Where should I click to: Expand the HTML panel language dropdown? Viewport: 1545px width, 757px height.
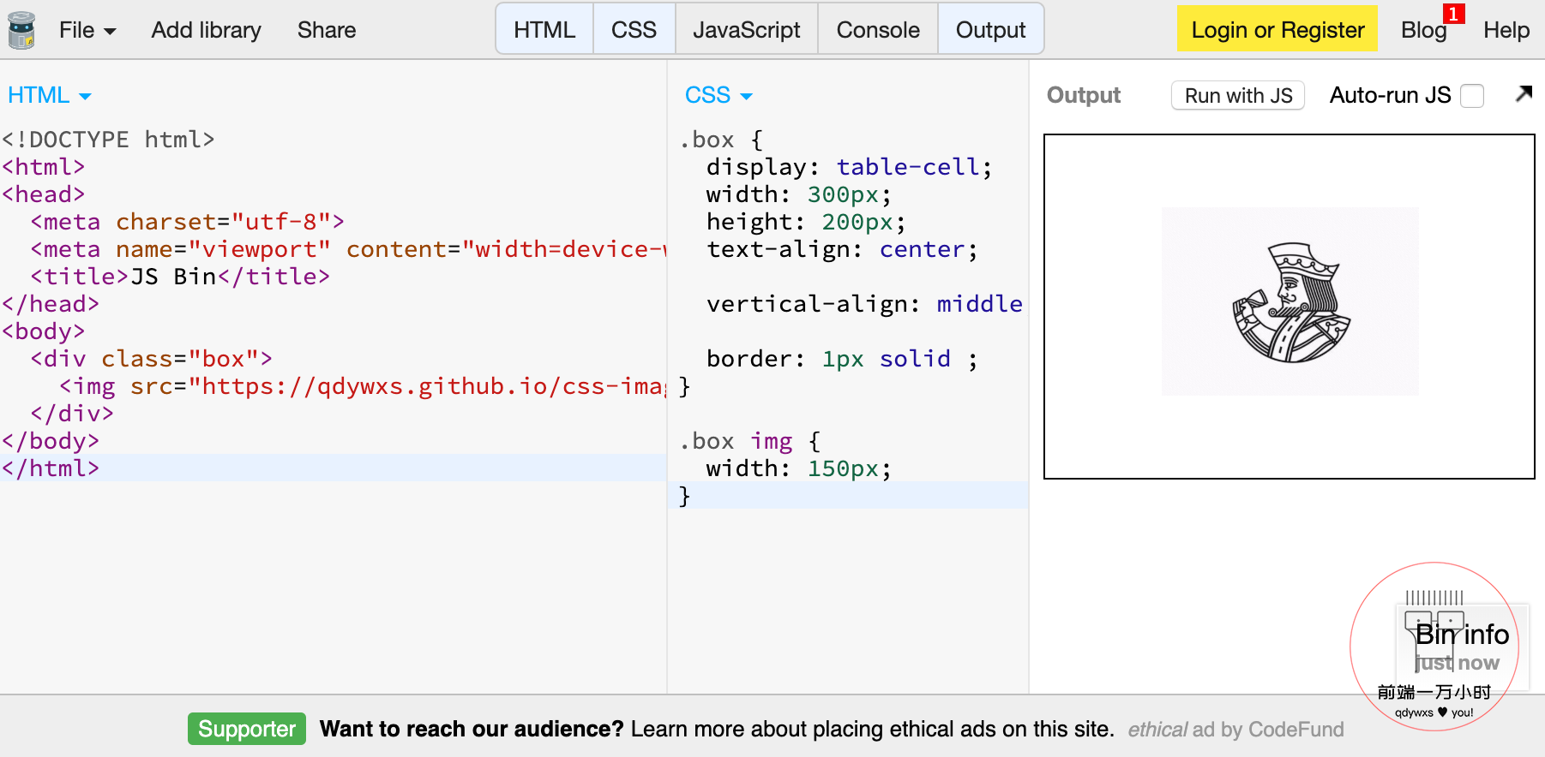[49, 95]
